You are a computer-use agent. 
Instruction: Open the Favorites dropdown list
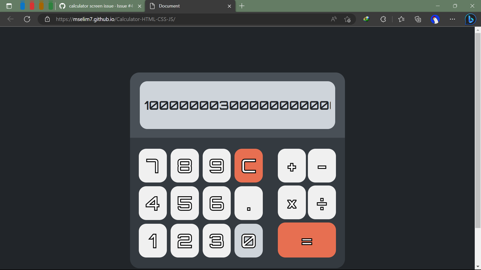(401, 19)
